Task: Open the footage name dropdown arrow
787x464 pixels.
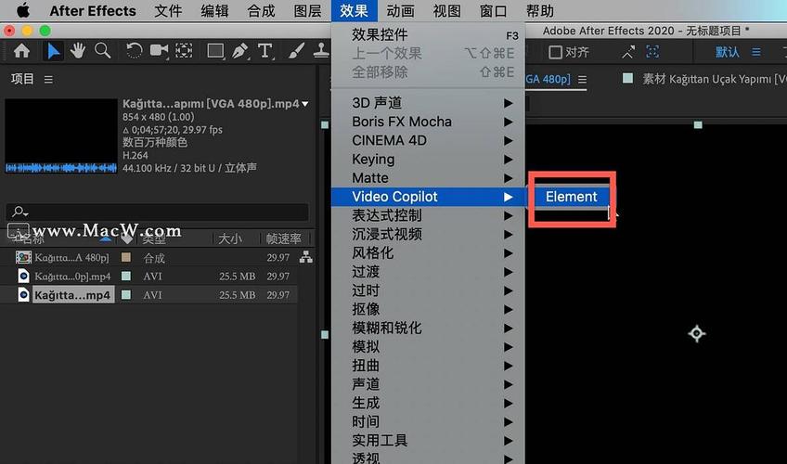Action: click(x=305, y=104)
